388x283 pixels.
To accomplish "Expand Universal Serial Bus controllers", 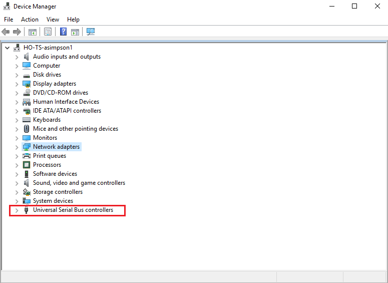I will pyautogui.click(x=17, y=210).
